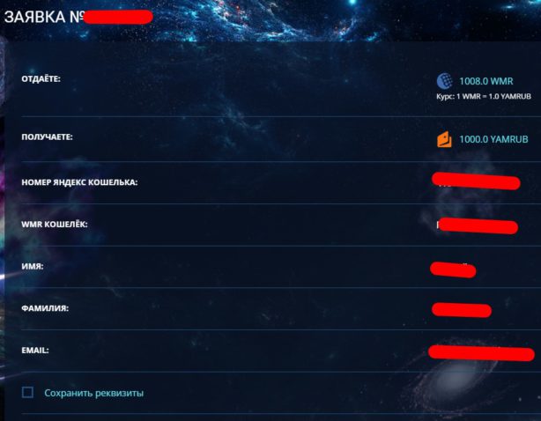
Task: Select the 1000.0 YAMRUB amount
Action: [493, 139]
